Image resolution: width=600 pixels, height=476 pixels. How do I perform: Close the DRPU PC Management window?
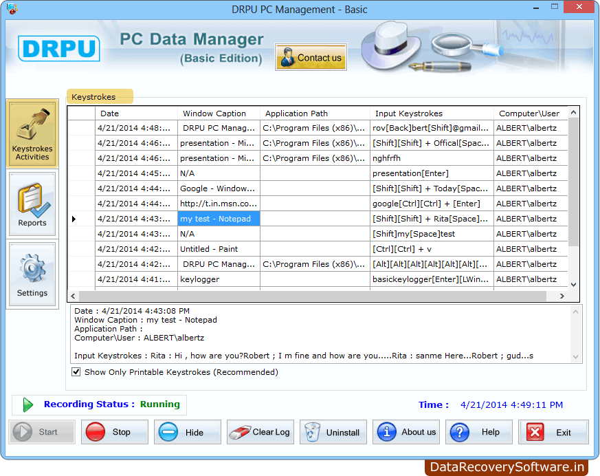coord(579,6)
